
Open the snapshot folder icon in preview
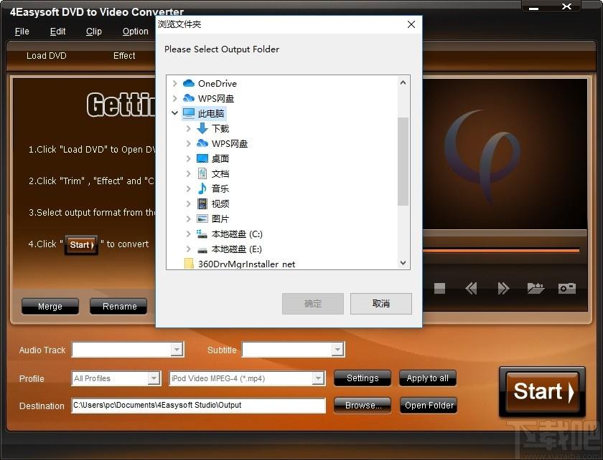coord(536,288)
